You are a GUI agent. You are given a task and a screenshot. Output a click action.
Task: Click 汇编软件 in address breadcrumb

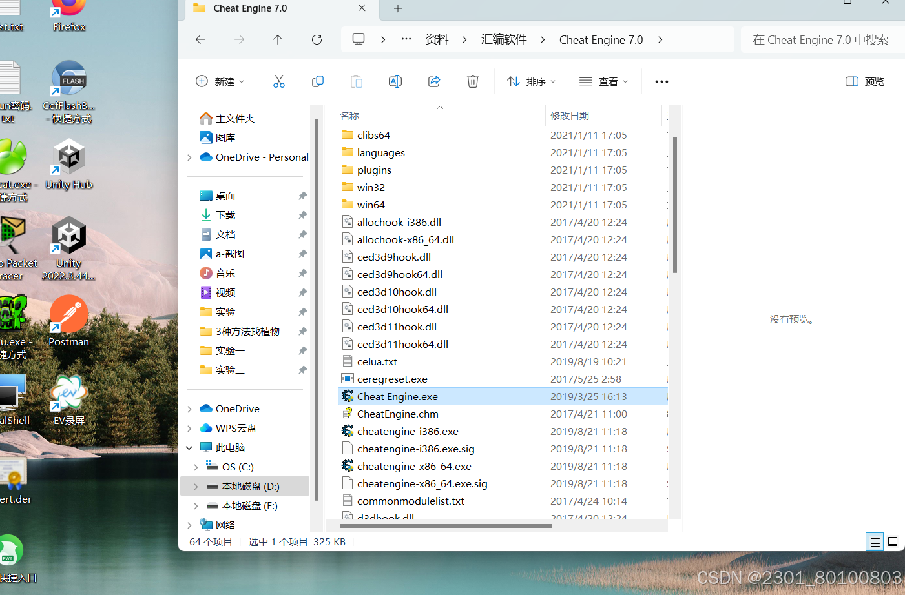(504, 39)
